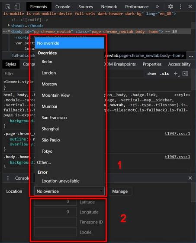Click the element.style rule text

[19, 82]
